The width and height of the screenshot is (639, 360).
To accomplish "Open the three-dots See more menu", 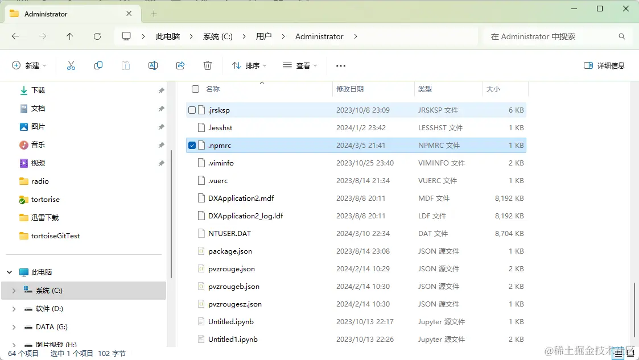I will point(341,65).
